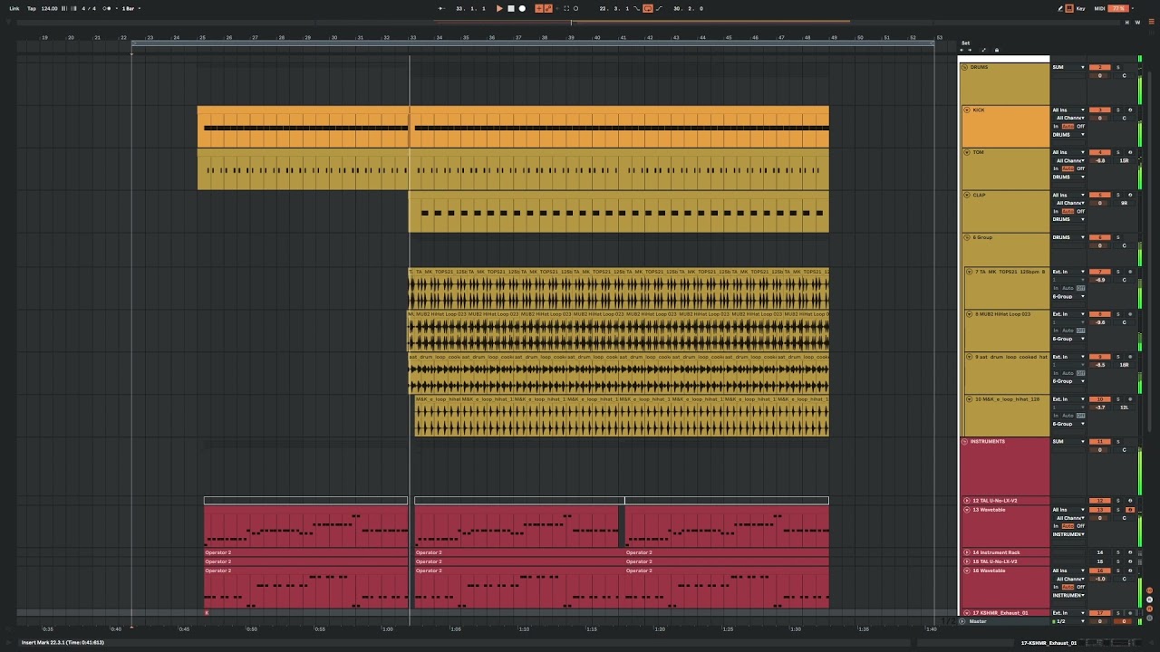Collapse the CLAP track
Image resolution: width=1160 pixels, height=652 pixels.
coord(966,195)
